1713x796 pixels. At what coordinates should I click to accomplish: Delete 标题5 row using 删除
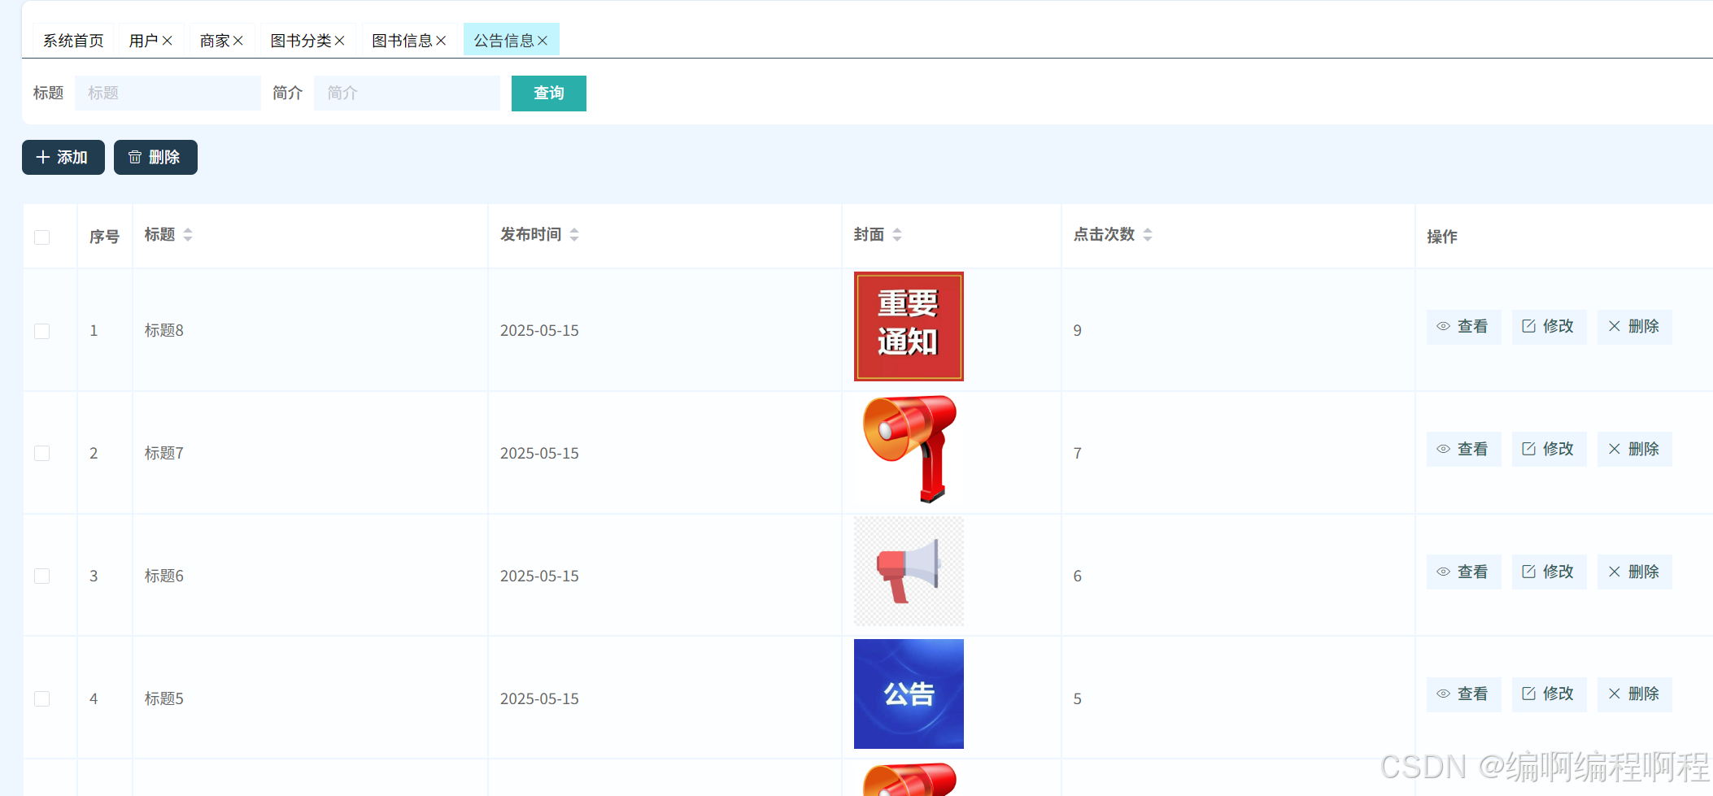coord(1634,694)
